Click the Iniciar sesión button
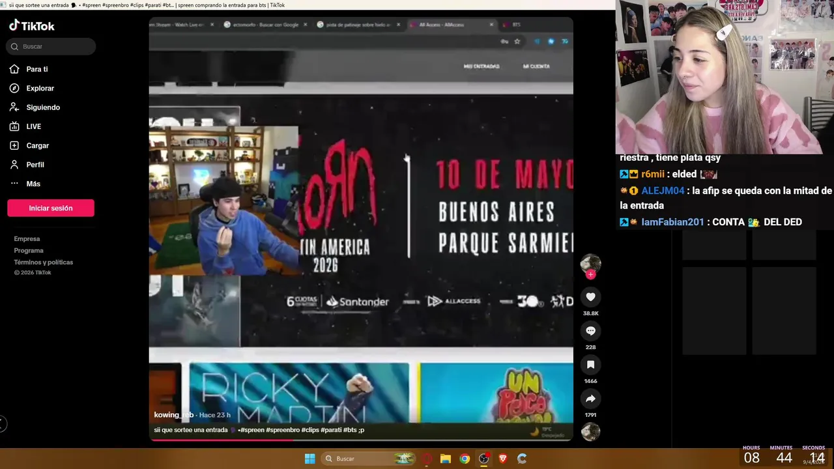Screen dimensions: 834x469 51,208
